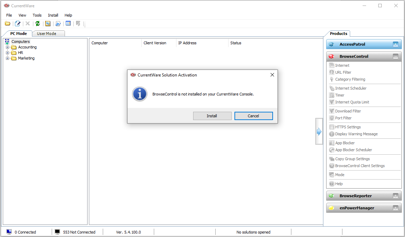405x237 pixels.
Task: Expand the HR group node
Action: [7, 53]
